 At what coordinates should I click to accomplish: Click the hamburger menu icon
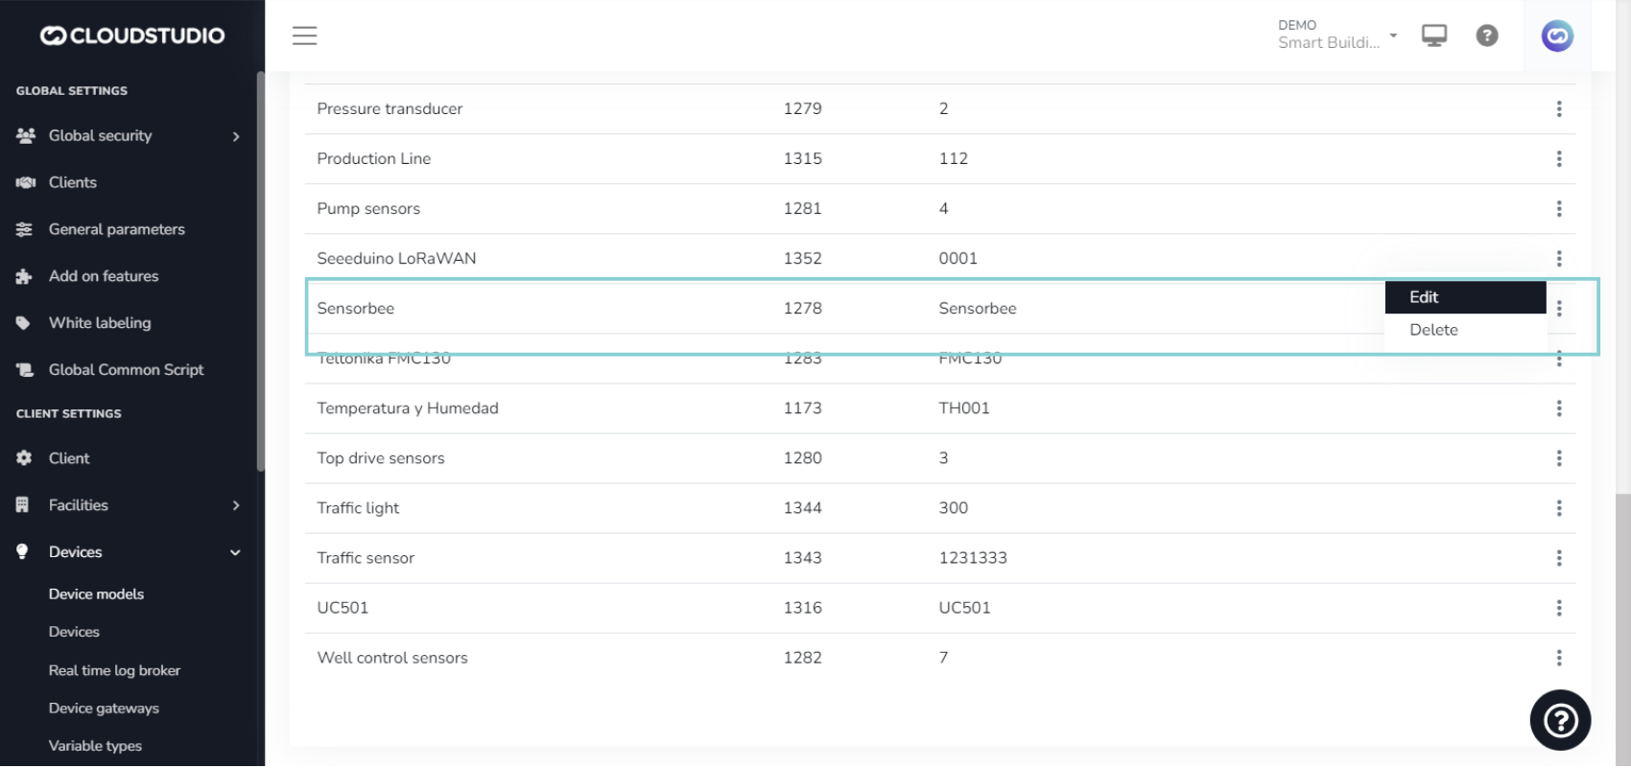click(304, 35)
